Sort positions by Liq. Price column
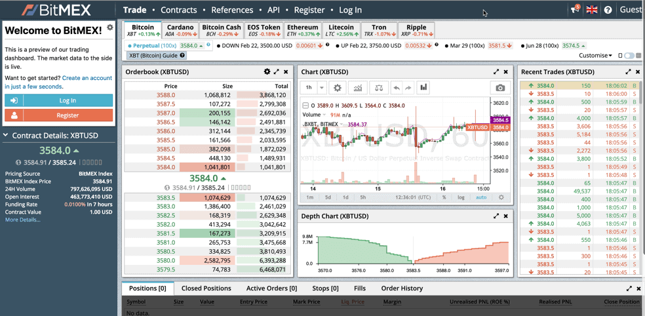 [353, 302]
